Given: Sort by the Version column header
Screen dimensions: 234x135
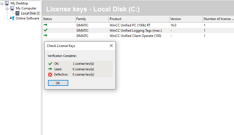Looking at the screenshot, I should point(186,19).
